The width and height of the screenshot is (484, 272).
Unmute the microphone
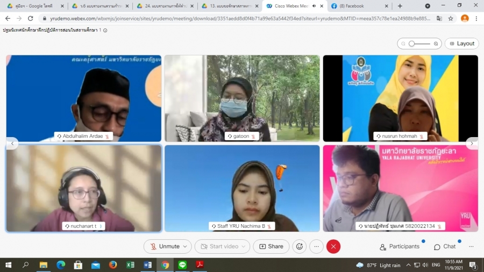click(164, 246)
